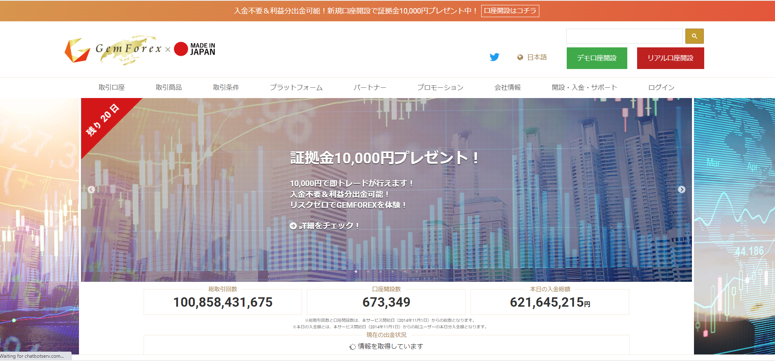
Task: Click inside the search text field
Action: [624, 36]
